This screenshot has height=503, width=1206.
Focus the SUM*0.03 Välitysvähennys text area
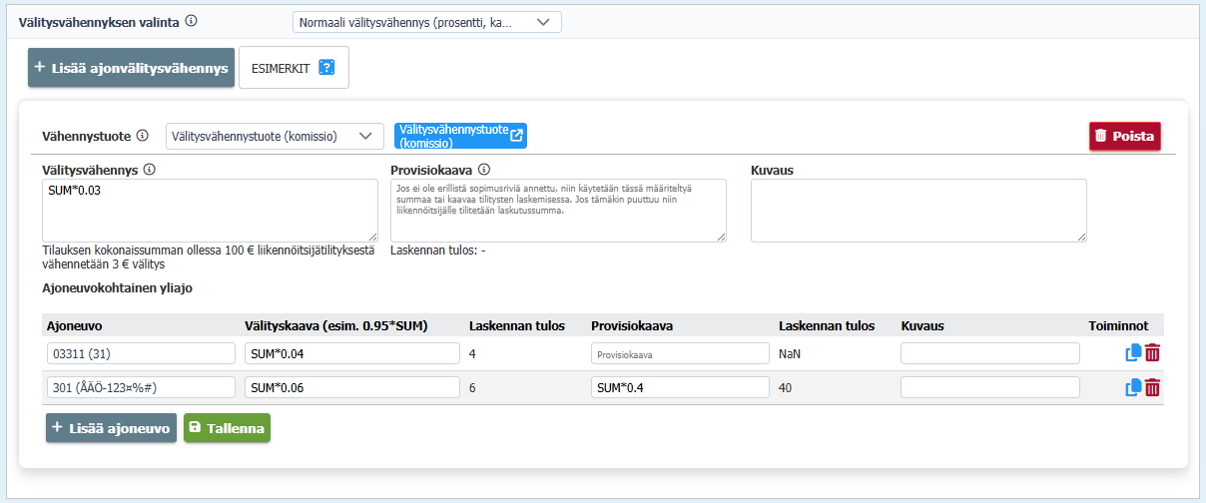(x=210, y=211)
